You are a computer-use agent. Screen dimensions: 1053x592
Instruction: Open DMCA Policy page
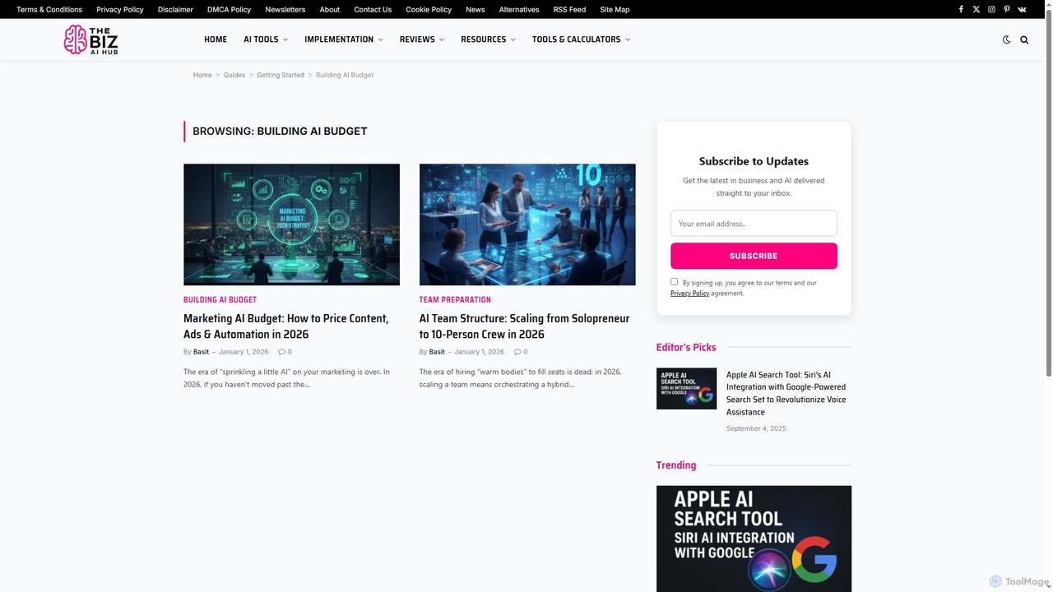(x=229, y=9)
